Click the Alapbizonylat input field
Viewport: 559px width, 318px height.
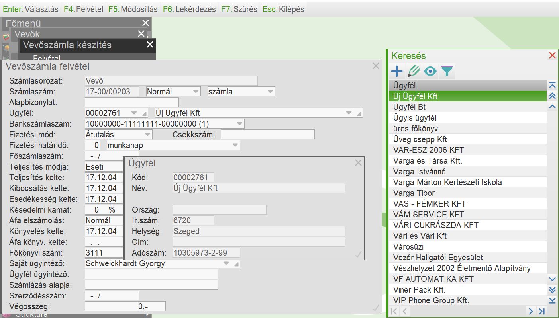coord(132,102)
